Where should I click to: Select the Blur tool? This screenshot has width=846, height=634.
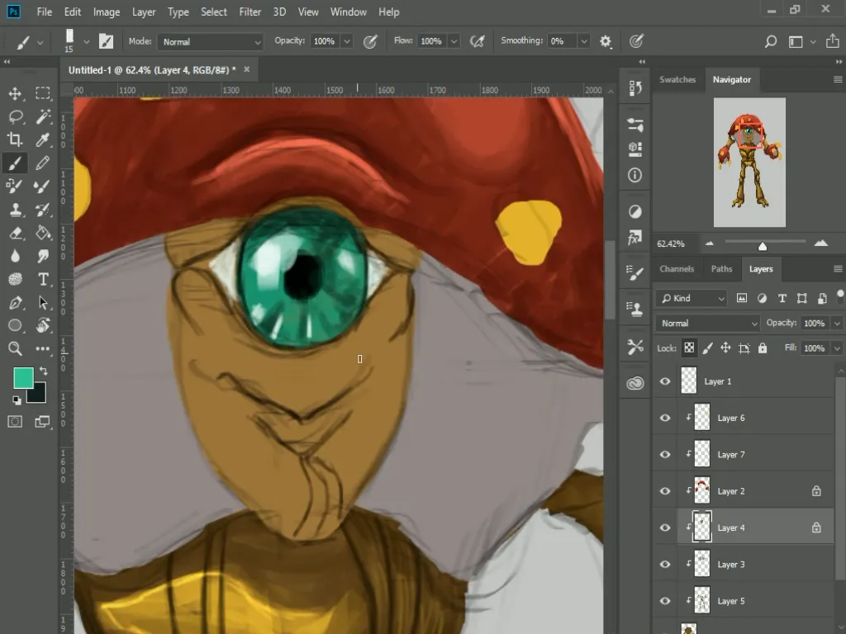coord(15,256)
